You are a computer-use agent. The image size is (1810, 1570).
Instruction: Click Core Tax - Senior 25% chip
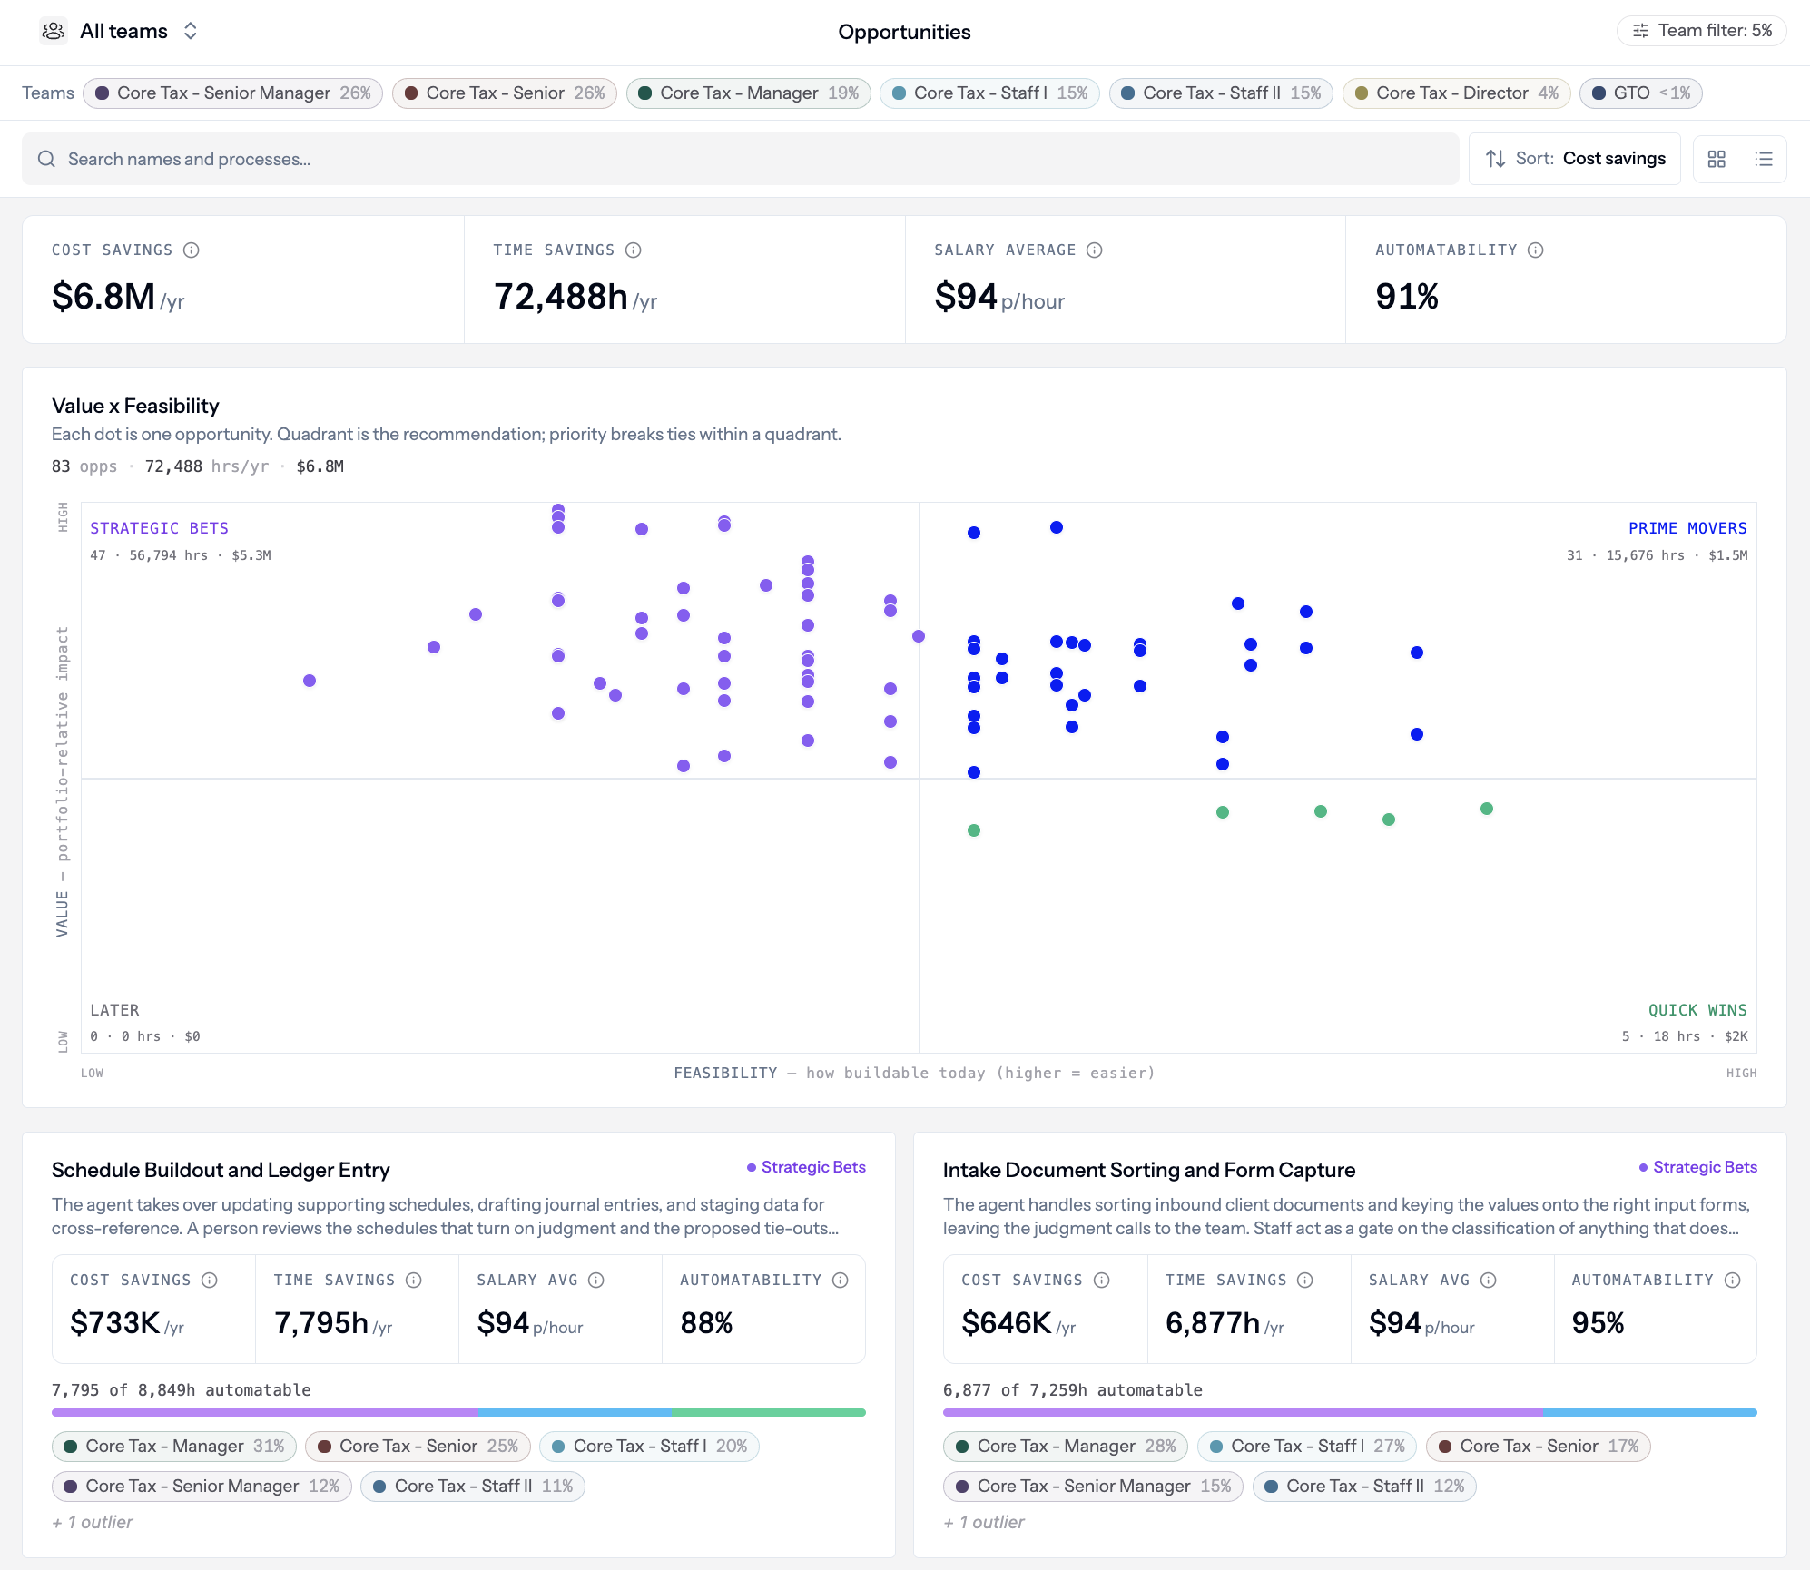(418, 1446)
